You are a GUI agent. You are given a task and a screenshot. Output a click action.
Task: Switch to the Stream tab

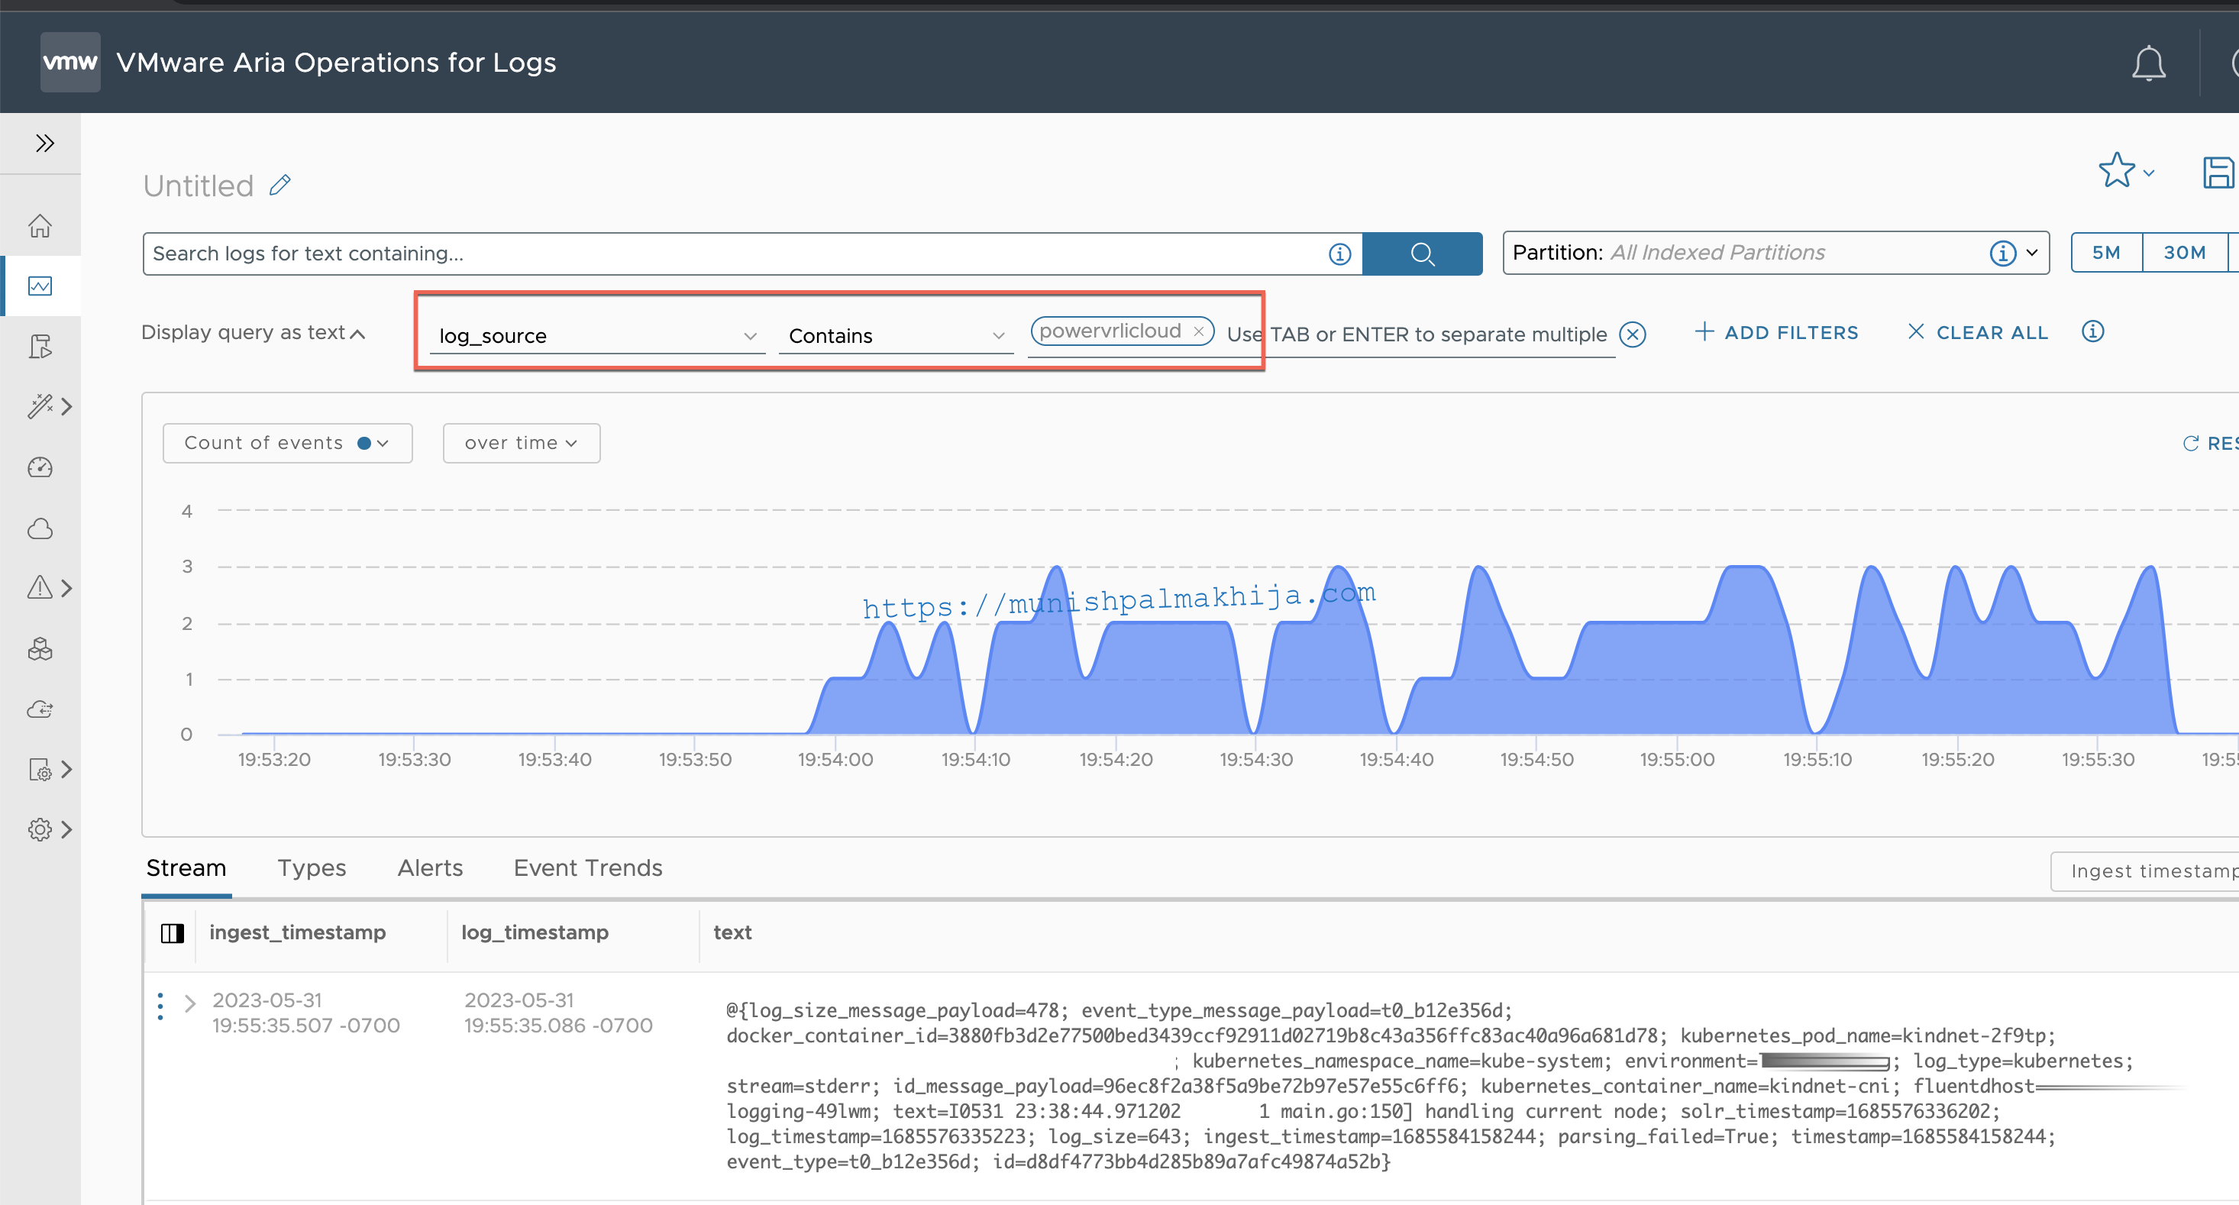186,867
